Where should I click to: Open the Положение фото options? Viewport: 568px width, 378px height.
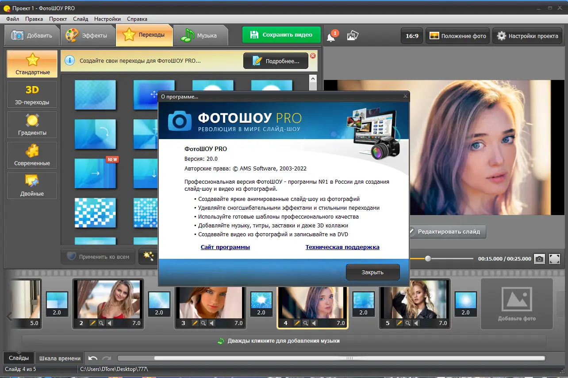tap(457, 36)
